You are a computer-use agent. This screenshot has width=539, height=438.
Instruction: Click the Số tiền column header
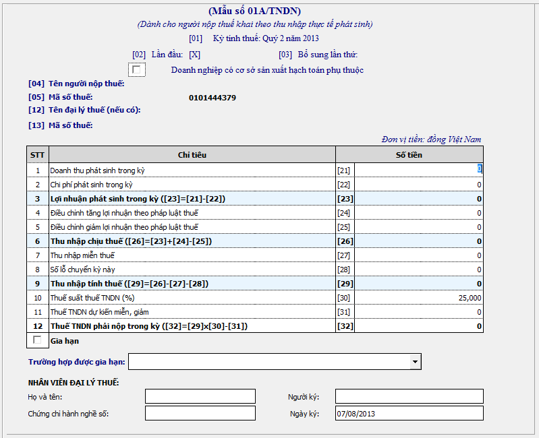click(x=409, y=155)
